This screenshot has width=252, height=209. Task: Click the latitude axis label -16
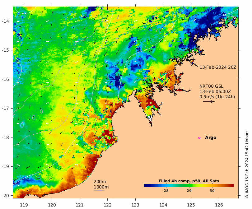pos(5,79)
